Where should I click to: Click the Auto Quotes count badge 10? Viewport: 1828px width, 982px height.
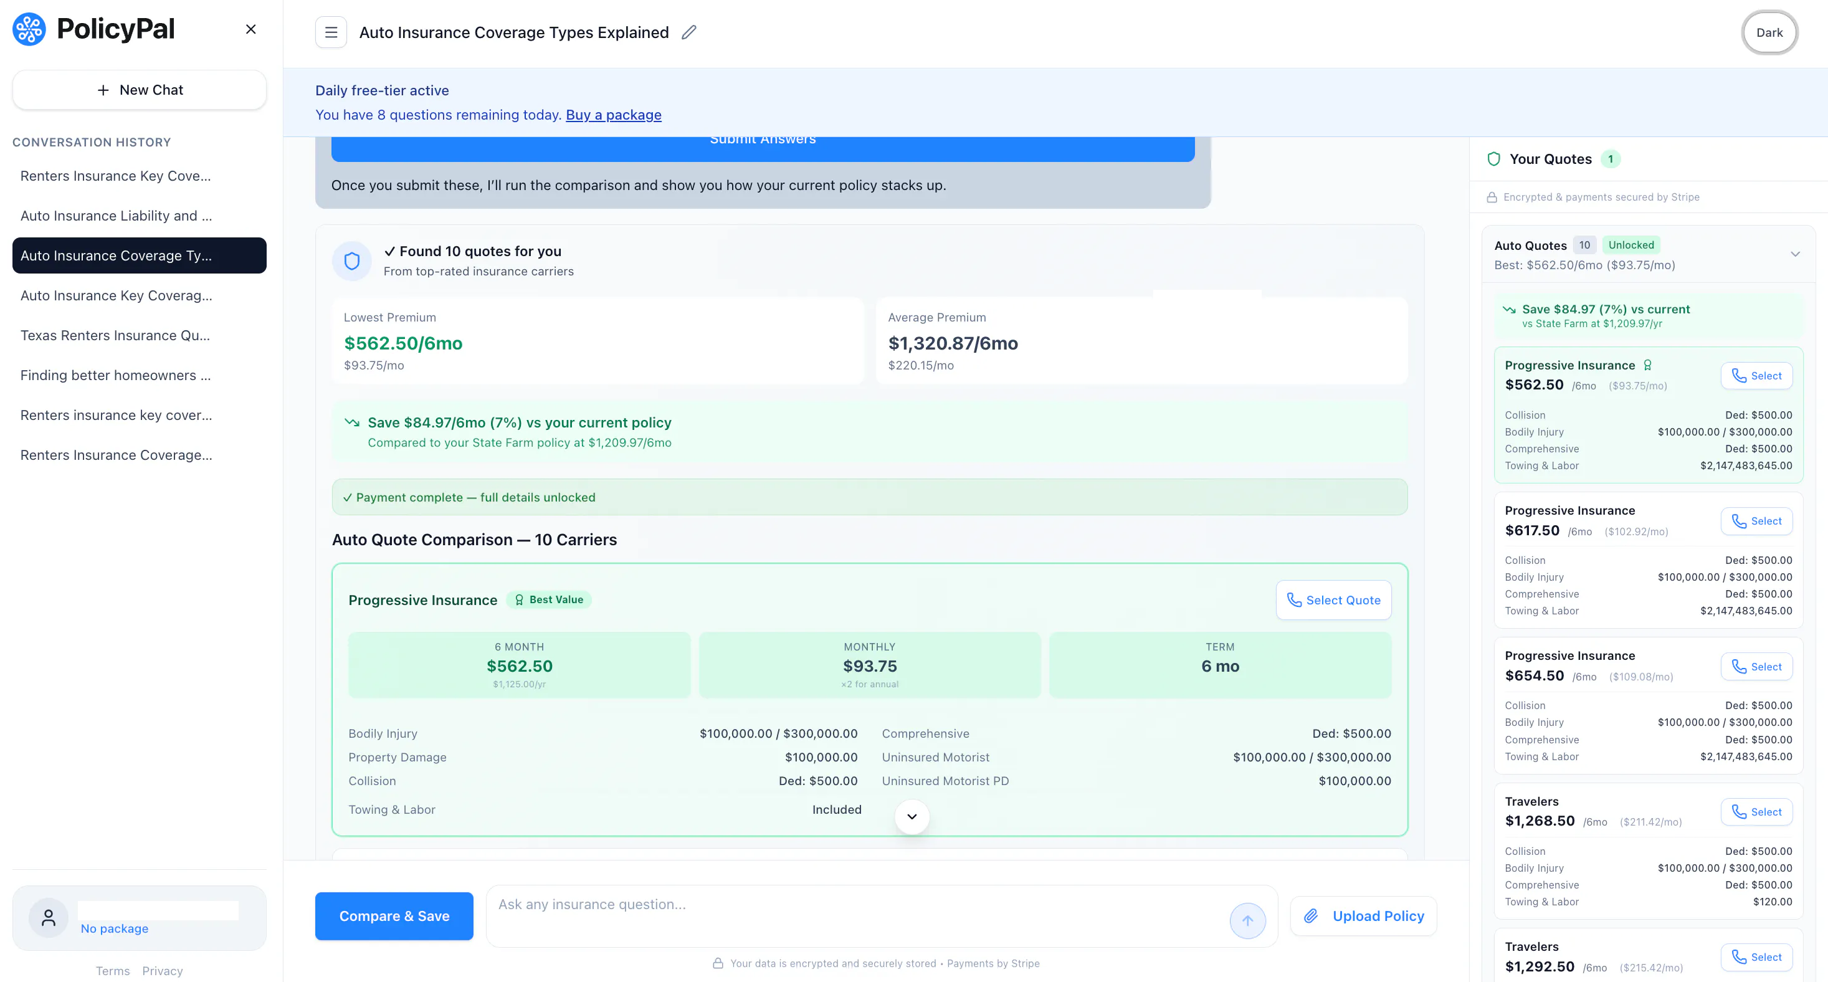point(1584,245)
